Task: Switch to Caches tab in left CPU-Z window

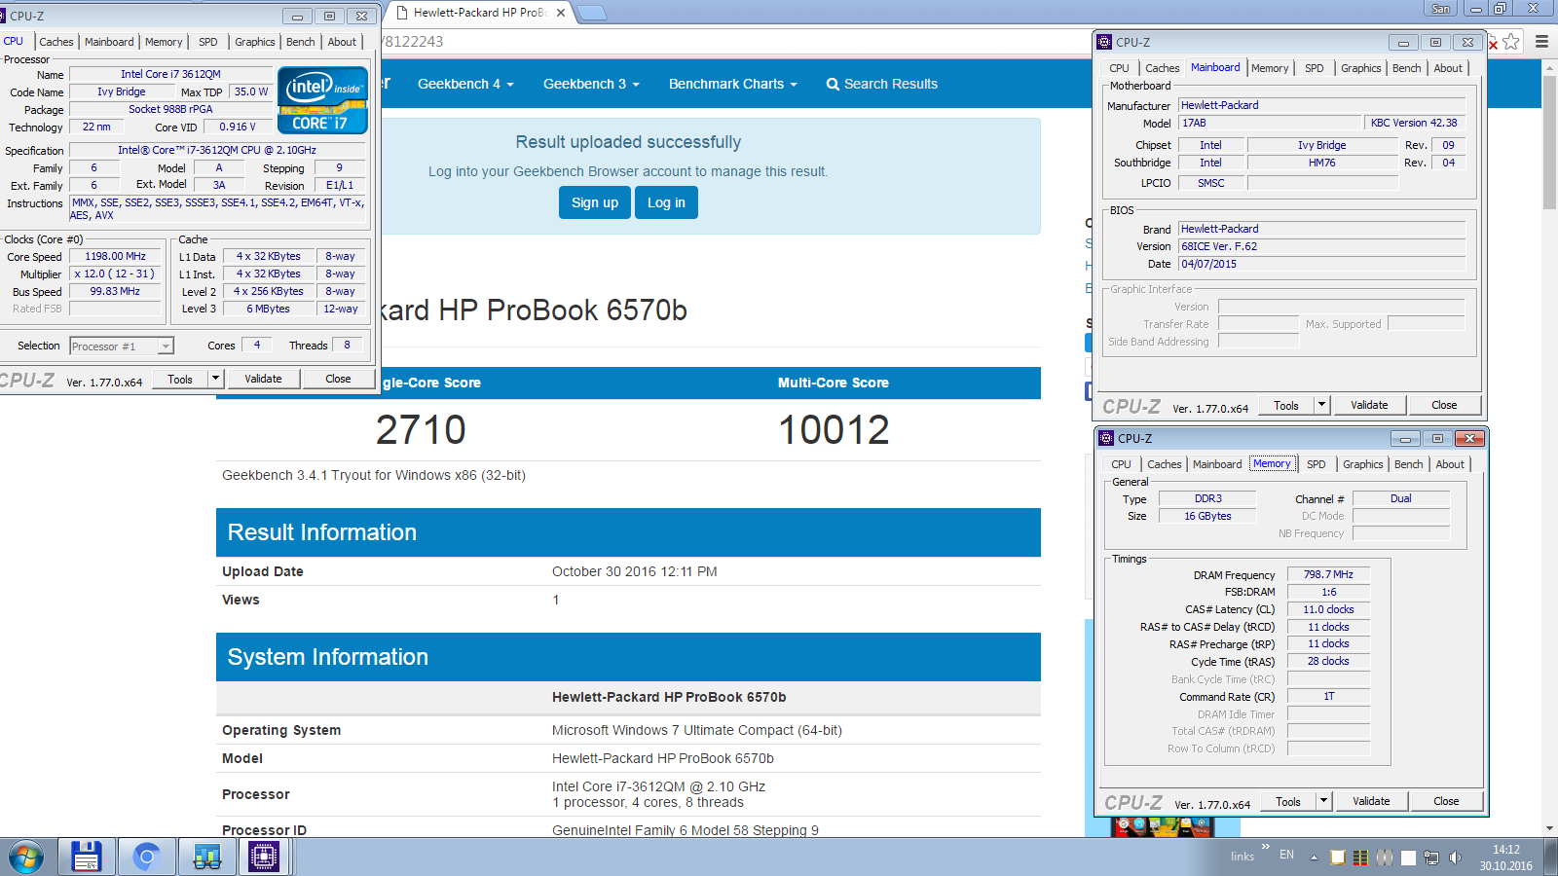Action: point(56,42)
